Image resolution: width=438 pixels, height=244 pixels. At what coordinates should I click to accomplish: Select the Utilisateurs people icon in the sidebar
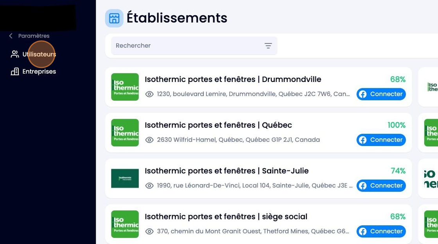pos(14,54)
